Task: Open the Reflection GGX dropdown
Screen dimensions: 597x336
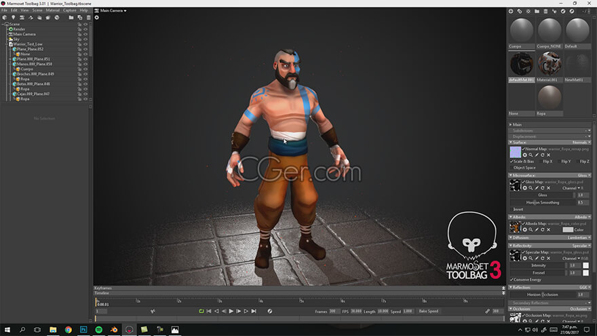Action: [x=585, y=288]
